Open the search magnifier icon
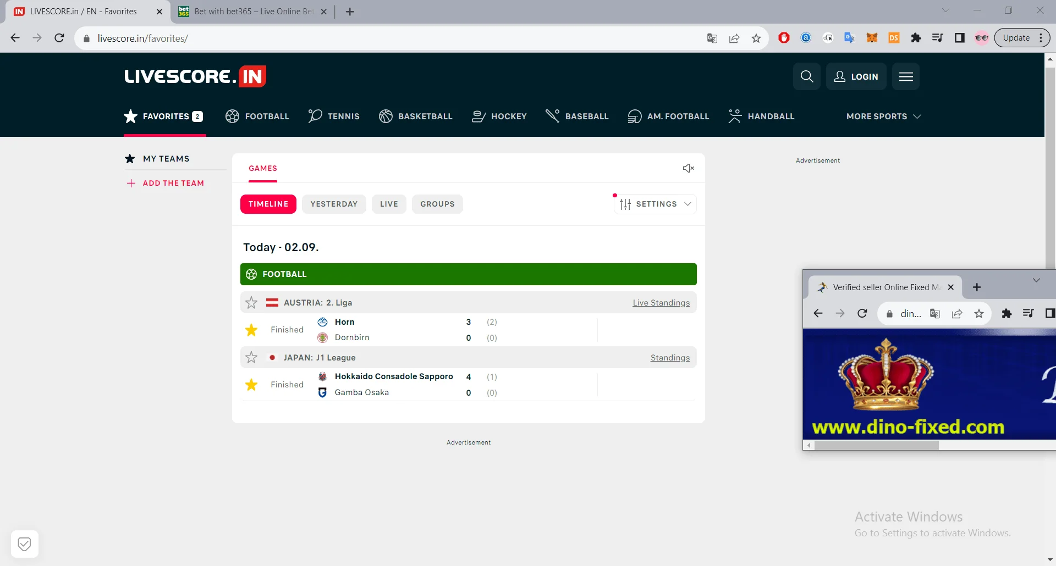The width and height of the screenshot is (1056, 566). 806,76
